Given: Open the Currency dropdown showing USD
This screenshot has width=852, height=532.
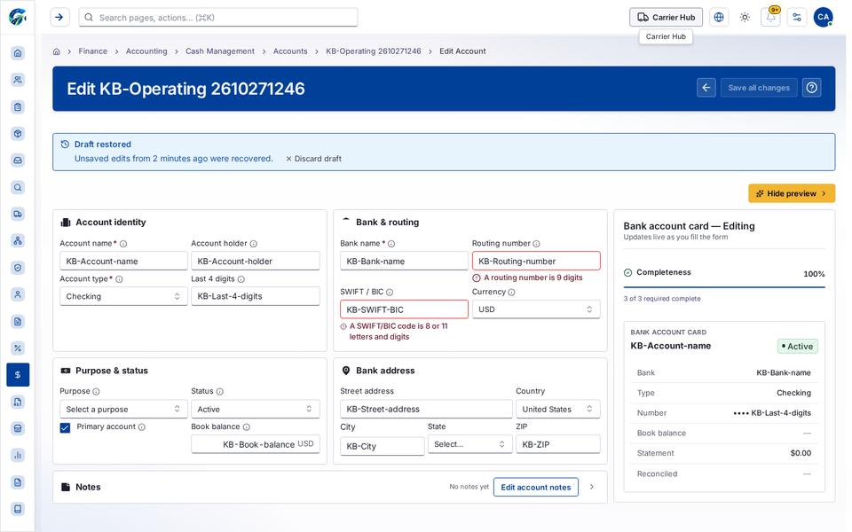Looking at the screenshot, I should tap(536, 309).
